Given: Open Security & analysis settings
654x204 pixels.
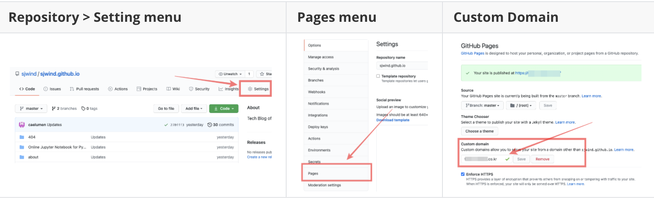Looking at the screenshot, I should click(336, 69).
